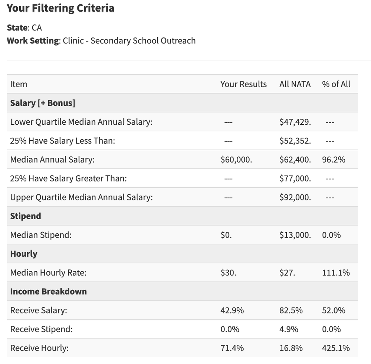Click the 111.1% hourly rate percentage
Screen dimensions: 371x364
coord(336,273)
